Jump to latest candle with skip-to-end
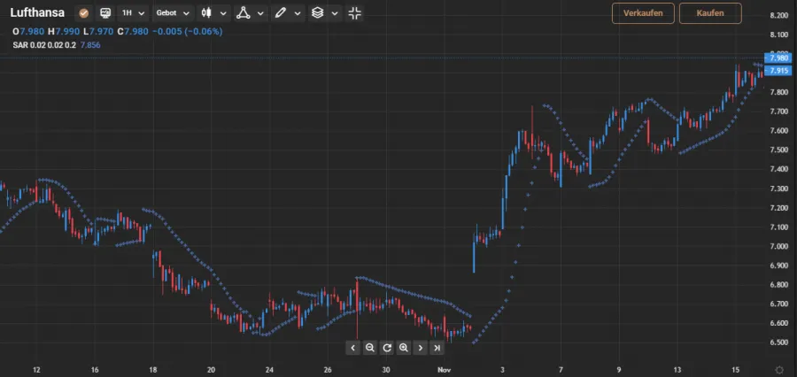This screenshot has width=797, height=377. (x=437, y=348)
